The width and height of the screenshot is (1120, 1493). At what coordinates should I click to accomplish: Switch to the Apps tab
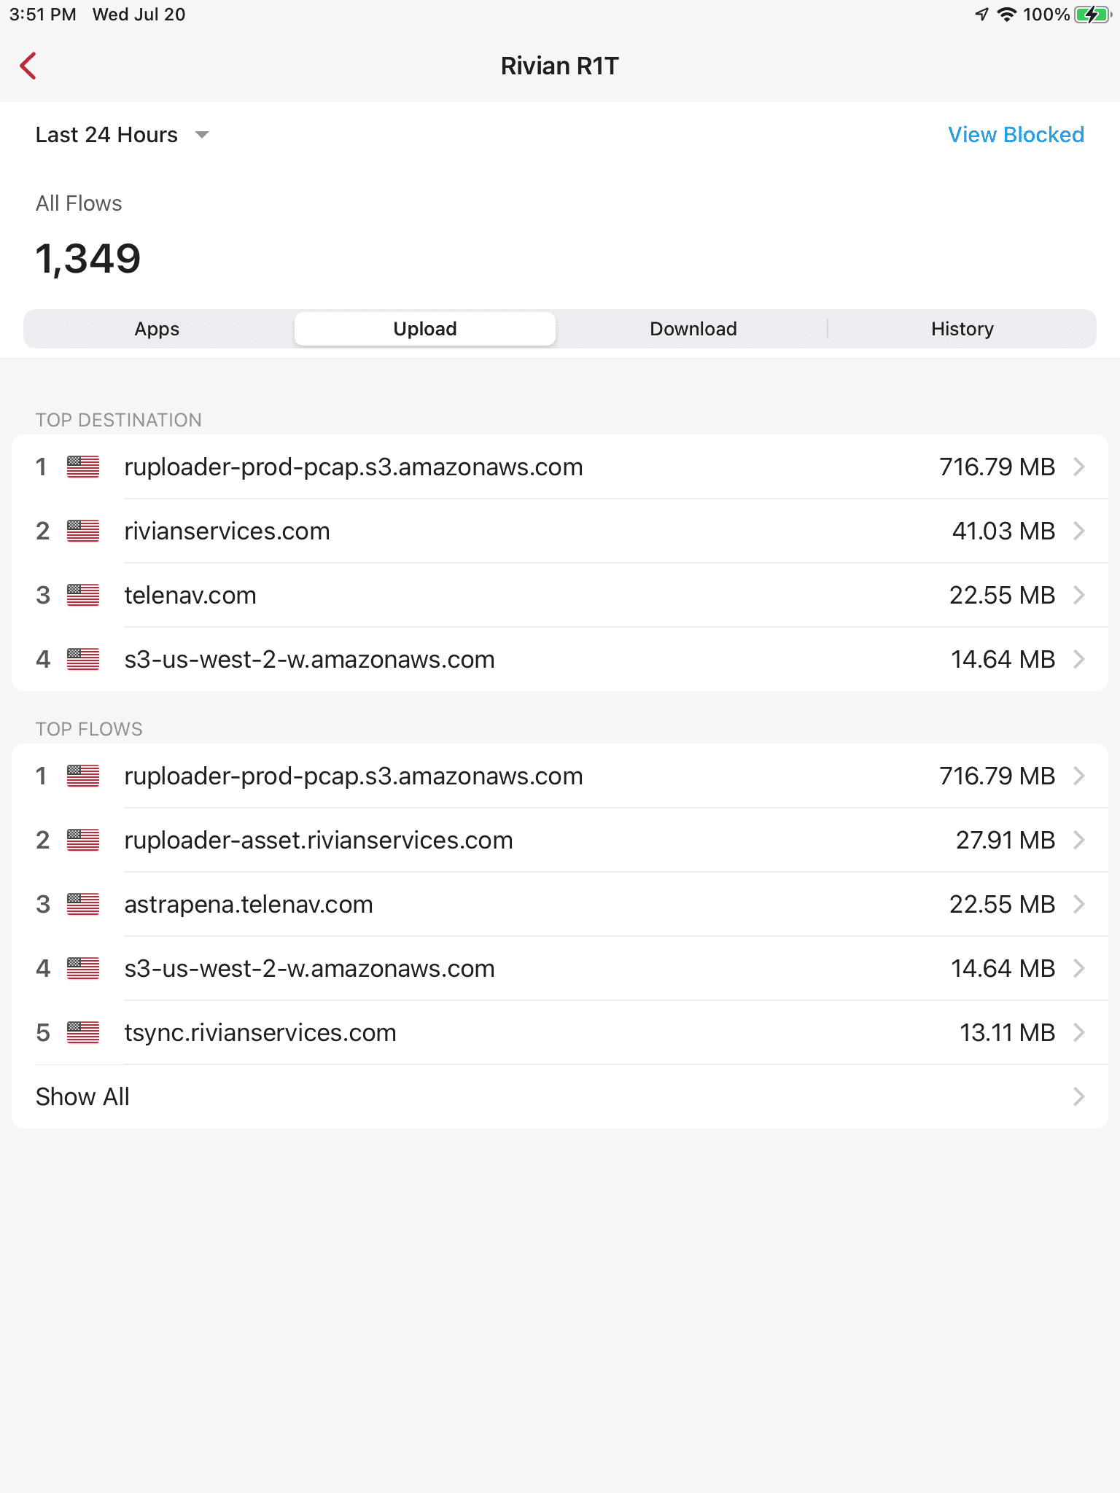[157, 329]
